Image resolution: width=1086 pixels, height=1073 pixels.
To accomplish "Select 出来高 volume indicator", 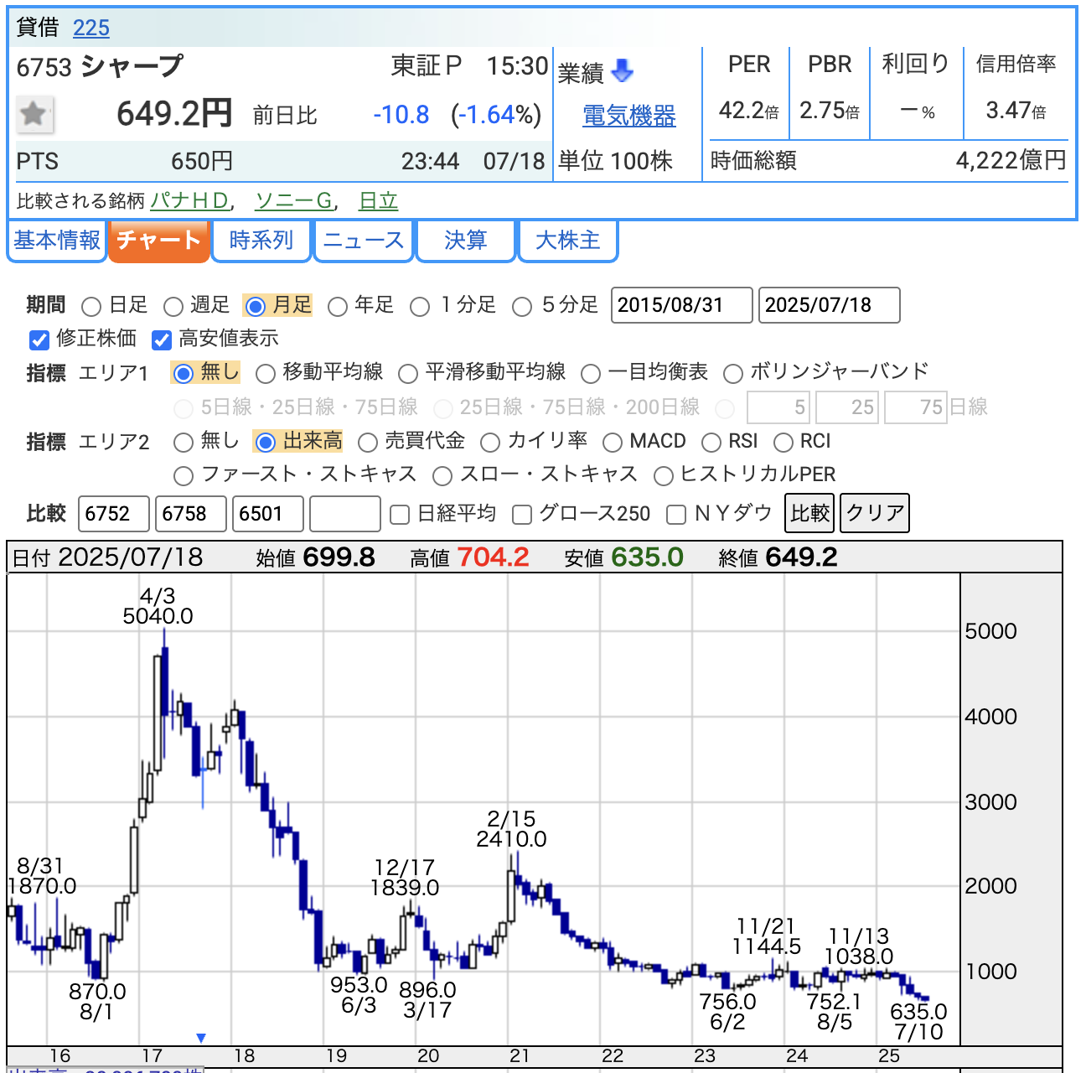I will pyautogui.click(x=266, y=442).
